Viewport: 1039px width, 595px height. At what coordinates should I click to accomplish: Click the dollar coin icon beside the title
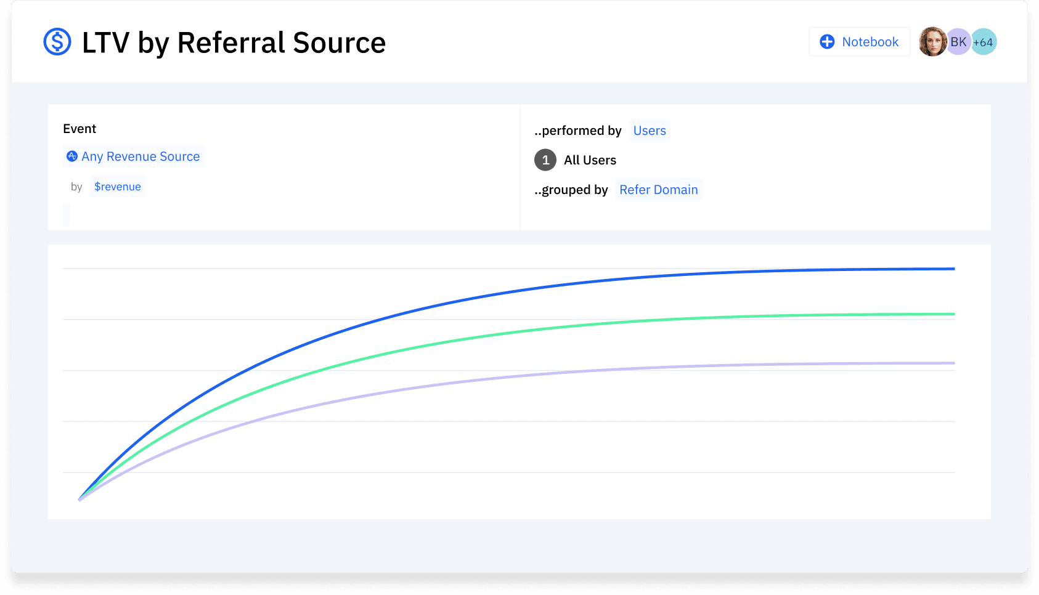point(57,42)
